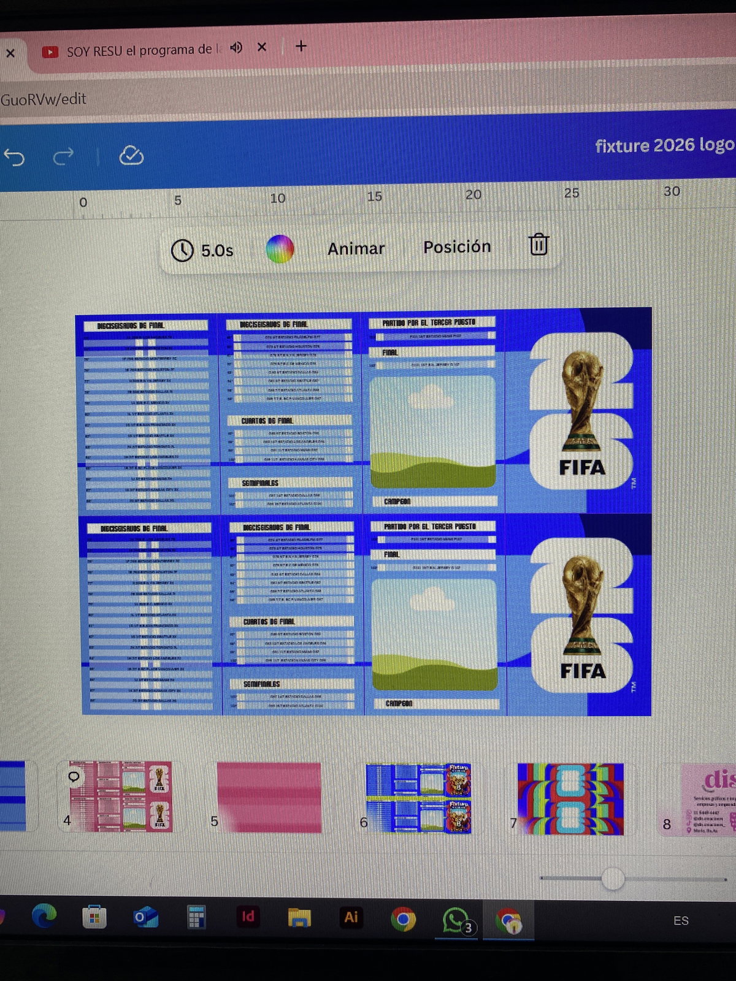Click the cloud save status icon
Screen dimensions: 736x981
pyautogui.click(x=131, y=156)
